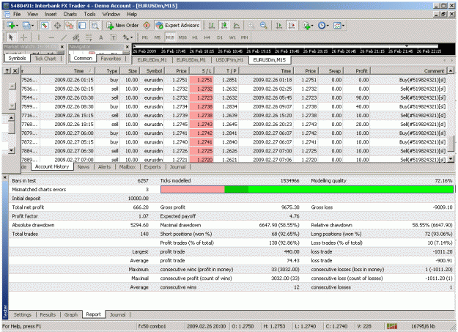
Task: Click the chart timeline position marker
Action: tap(406, 46)
